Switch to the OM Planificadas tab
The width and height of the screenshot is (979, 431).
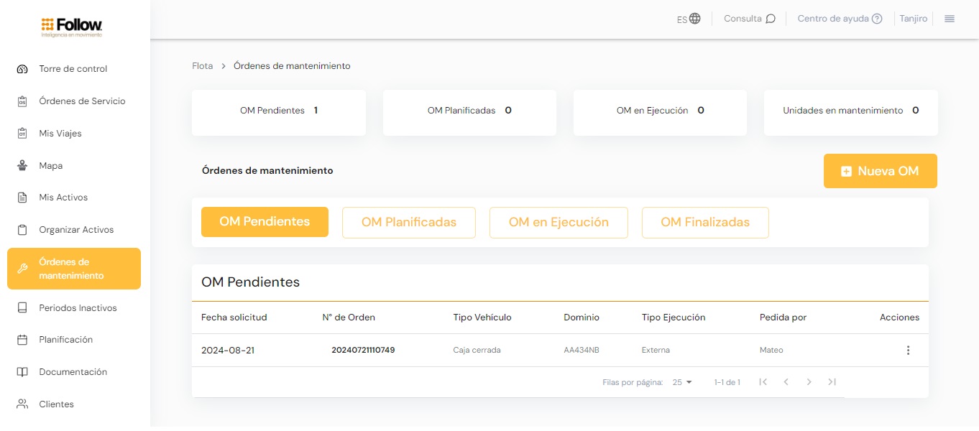click(x=408, y=223)
